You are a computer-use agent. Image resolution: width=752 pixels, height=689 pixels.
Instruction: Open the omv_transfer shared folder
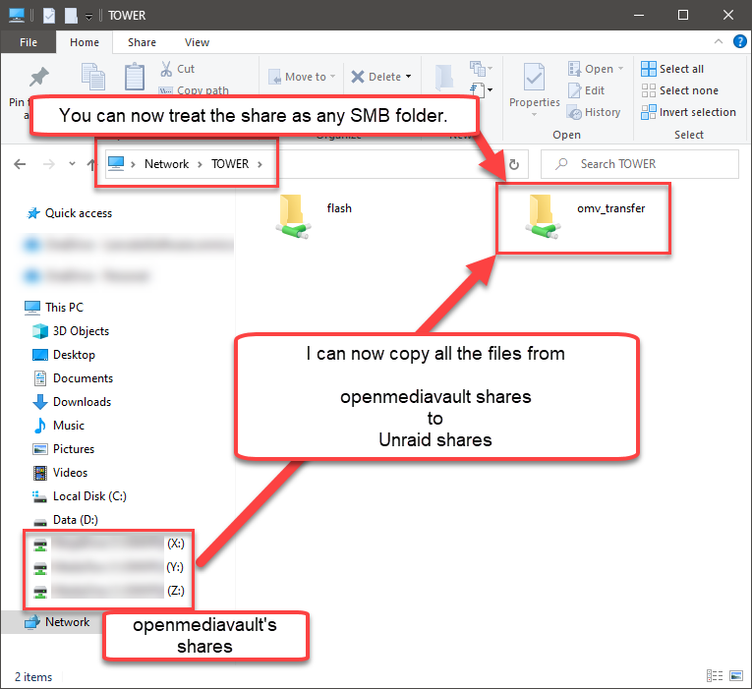[x=542, y=215]
